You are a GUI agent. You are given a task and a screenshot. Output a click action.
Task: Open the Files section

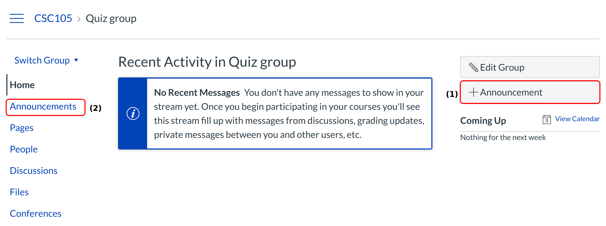19,192
